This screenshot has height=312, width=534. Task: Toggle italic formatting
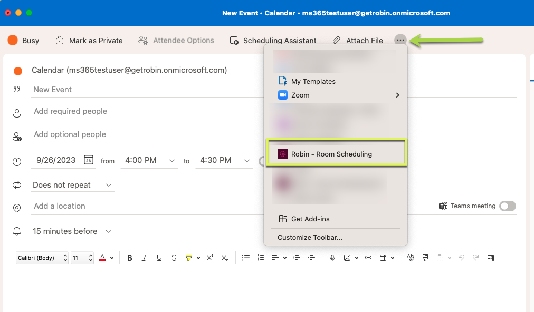click(145, 258)
